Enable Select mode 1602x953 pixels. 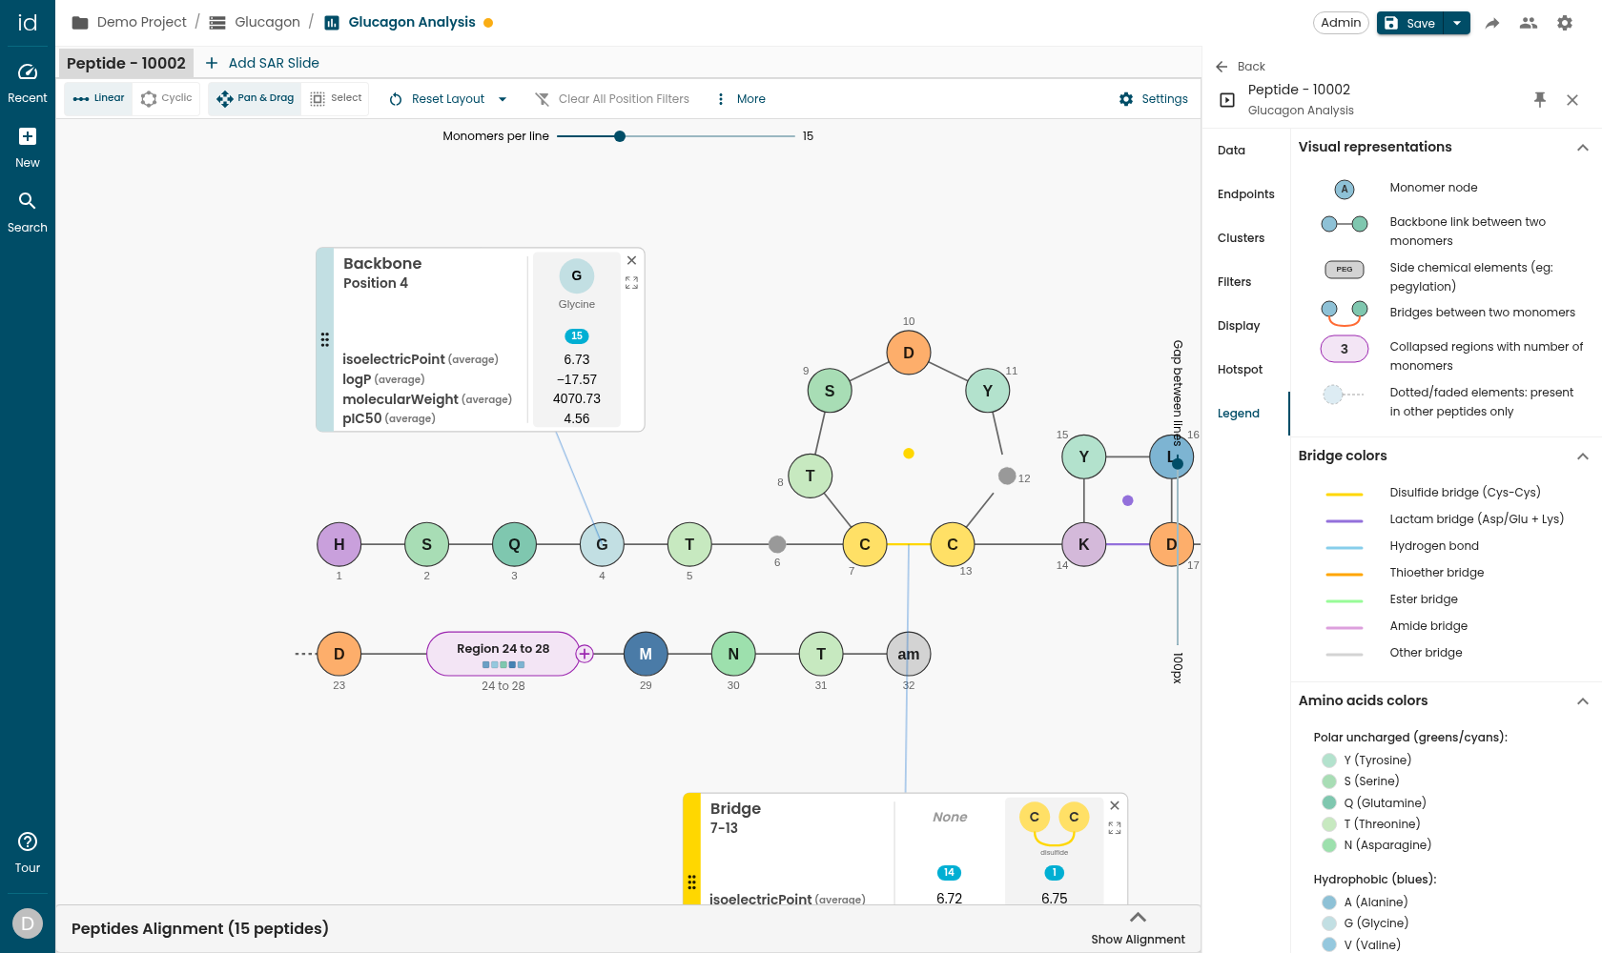[x=337, y=98]
